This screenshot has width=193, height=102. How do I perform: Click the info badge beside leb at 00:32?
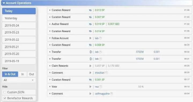pos(101,52)
